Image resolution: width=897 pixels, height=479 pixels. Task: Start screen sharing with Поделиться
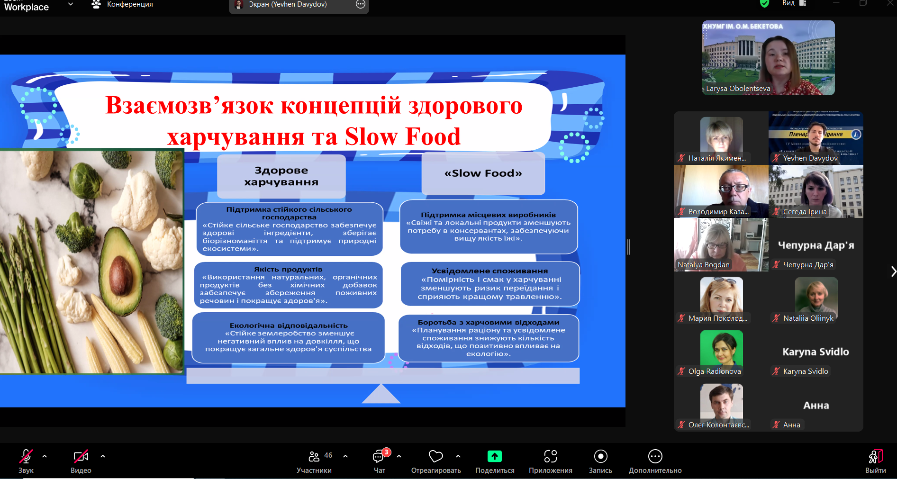(x=495, y=461)
